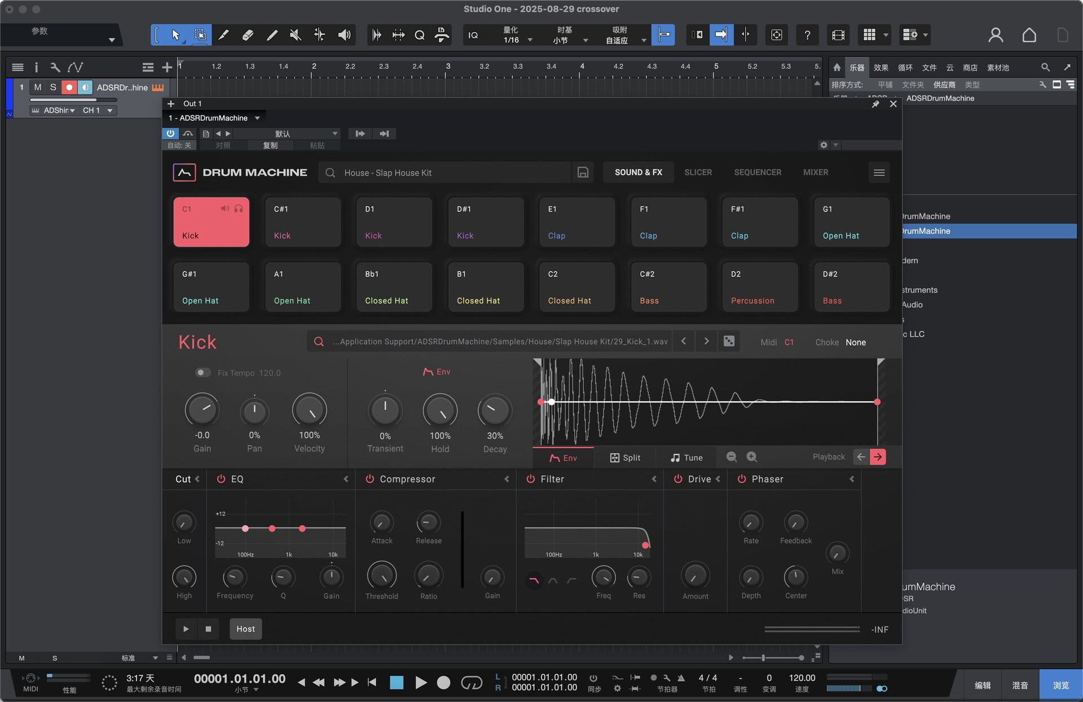The height and width of the screenshot is (702, 1083).
Task: Zoom out of the waveform display
Action: [x=732, y=457]
